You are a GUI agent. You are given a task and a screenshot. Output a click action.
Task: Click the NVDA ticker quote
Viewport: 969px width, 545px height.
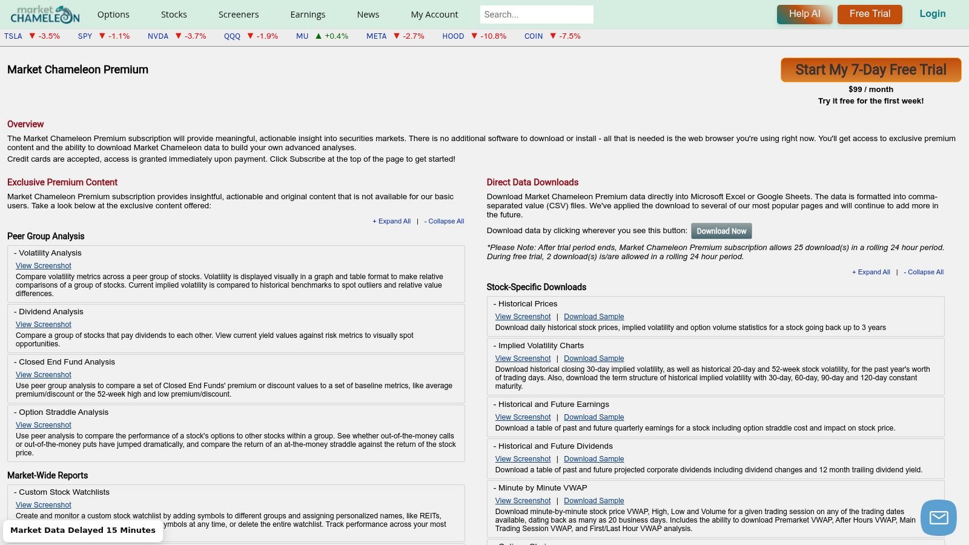click(x=158, y=36)
